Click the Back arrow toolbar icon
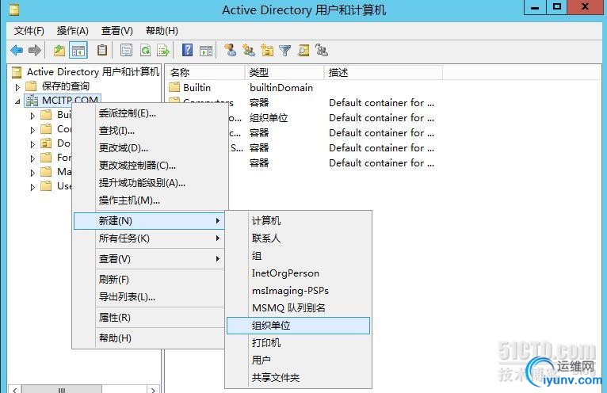 [17, 51]
